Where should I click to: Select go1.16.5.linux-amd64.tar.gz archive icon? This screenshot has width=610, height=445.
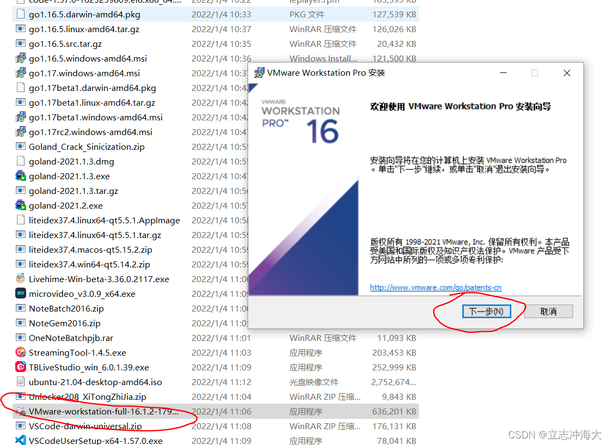[x=21, y=29]
